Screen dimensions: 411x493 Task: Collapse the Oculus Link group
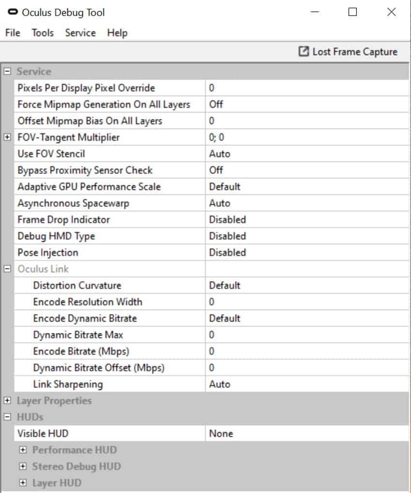coord(7,269)
